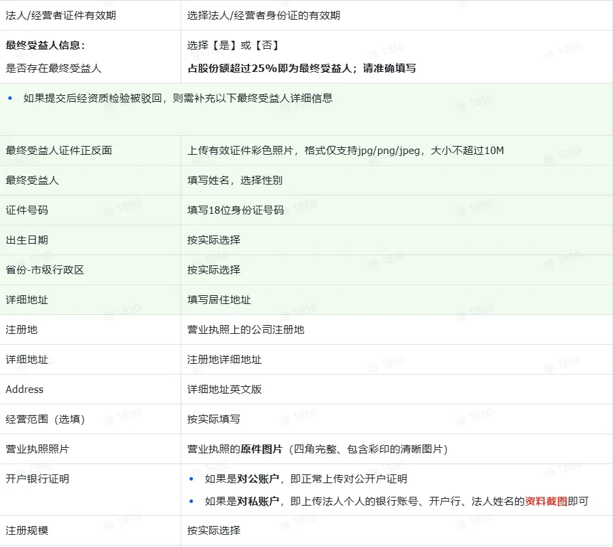Select the text '填写18位身份证号码'
This screenshot has width=613, height=547.
[x=236, y=210]
